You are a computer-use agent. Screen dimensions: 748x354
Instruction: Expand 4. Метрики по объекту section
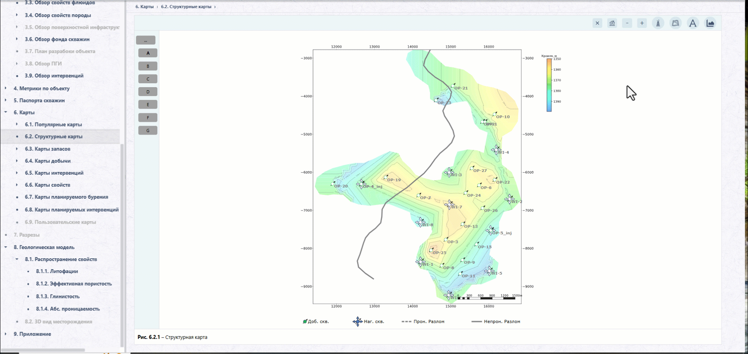[5, 88]
